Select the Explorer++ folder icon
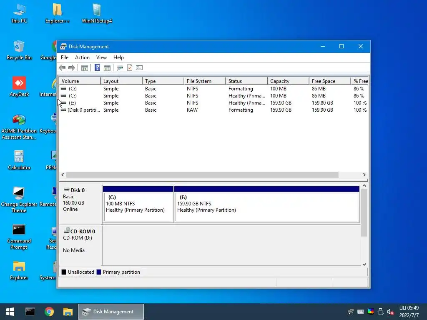This screenshot has width=427, height=320. pyautogui.click(x=57, y=14)
